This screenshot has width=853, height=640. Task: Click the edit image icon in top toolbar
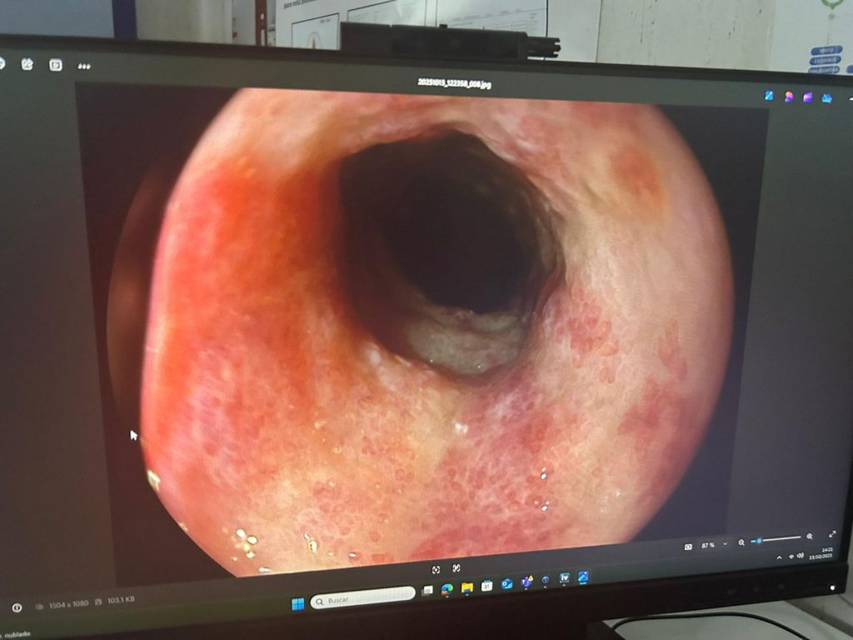pos(27,64)
